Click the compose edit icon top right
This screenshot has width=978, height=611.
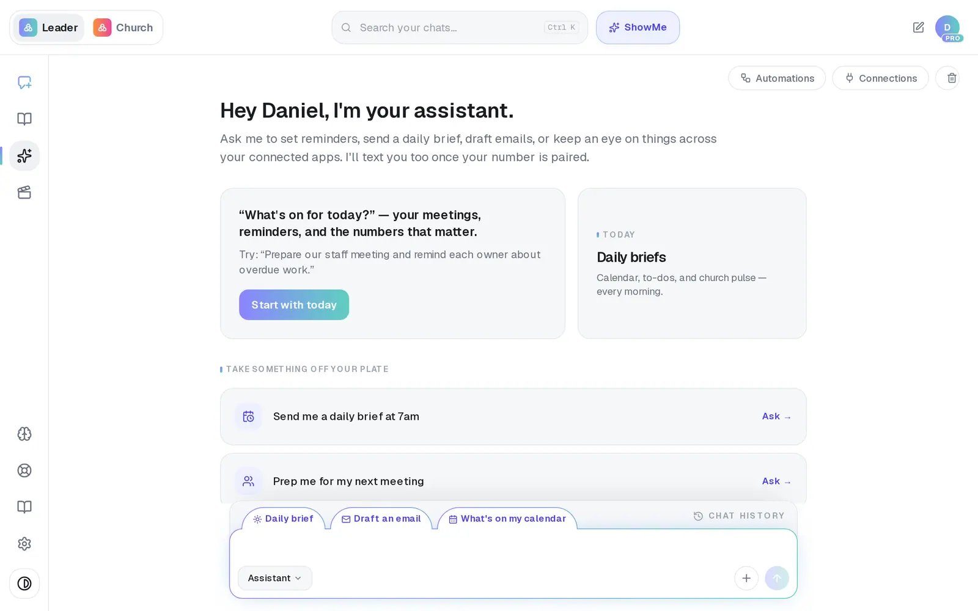pyautogui.click(x=918, y=27)
